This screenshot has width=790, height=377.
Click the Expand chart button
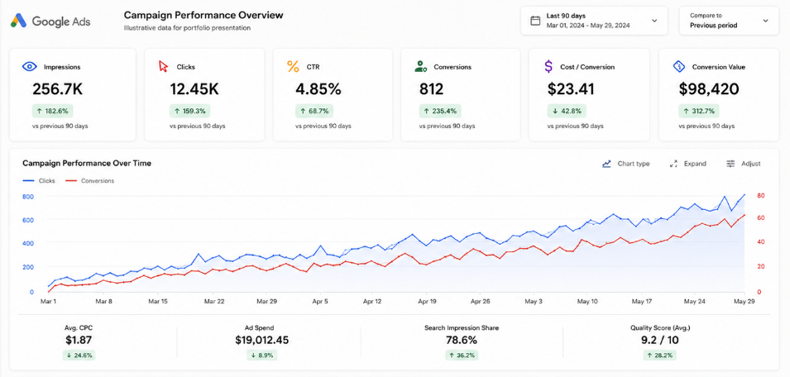pos(687,164)
